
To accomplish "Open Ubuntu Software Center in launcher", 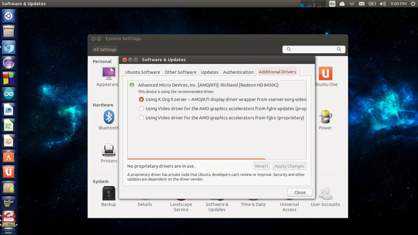I will point(9,156).
